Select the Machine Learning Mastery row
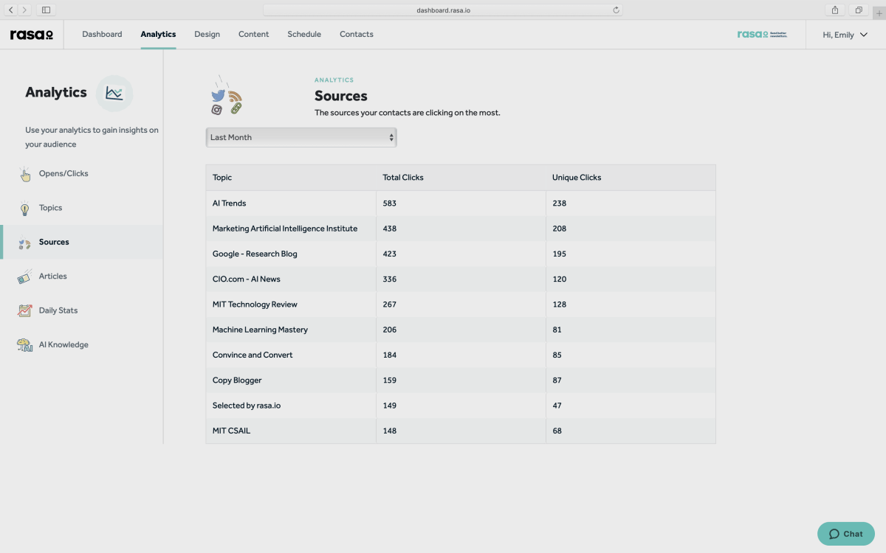886x553 pixels. (461, 330)
